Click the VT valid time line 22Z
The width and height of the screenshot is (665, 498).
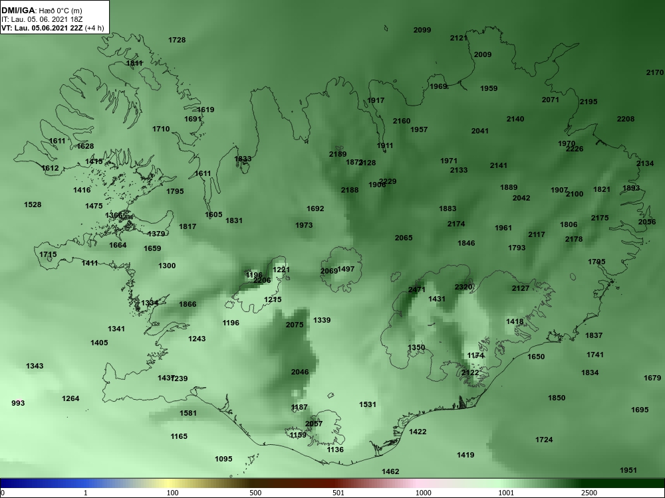tap(52, 29)
